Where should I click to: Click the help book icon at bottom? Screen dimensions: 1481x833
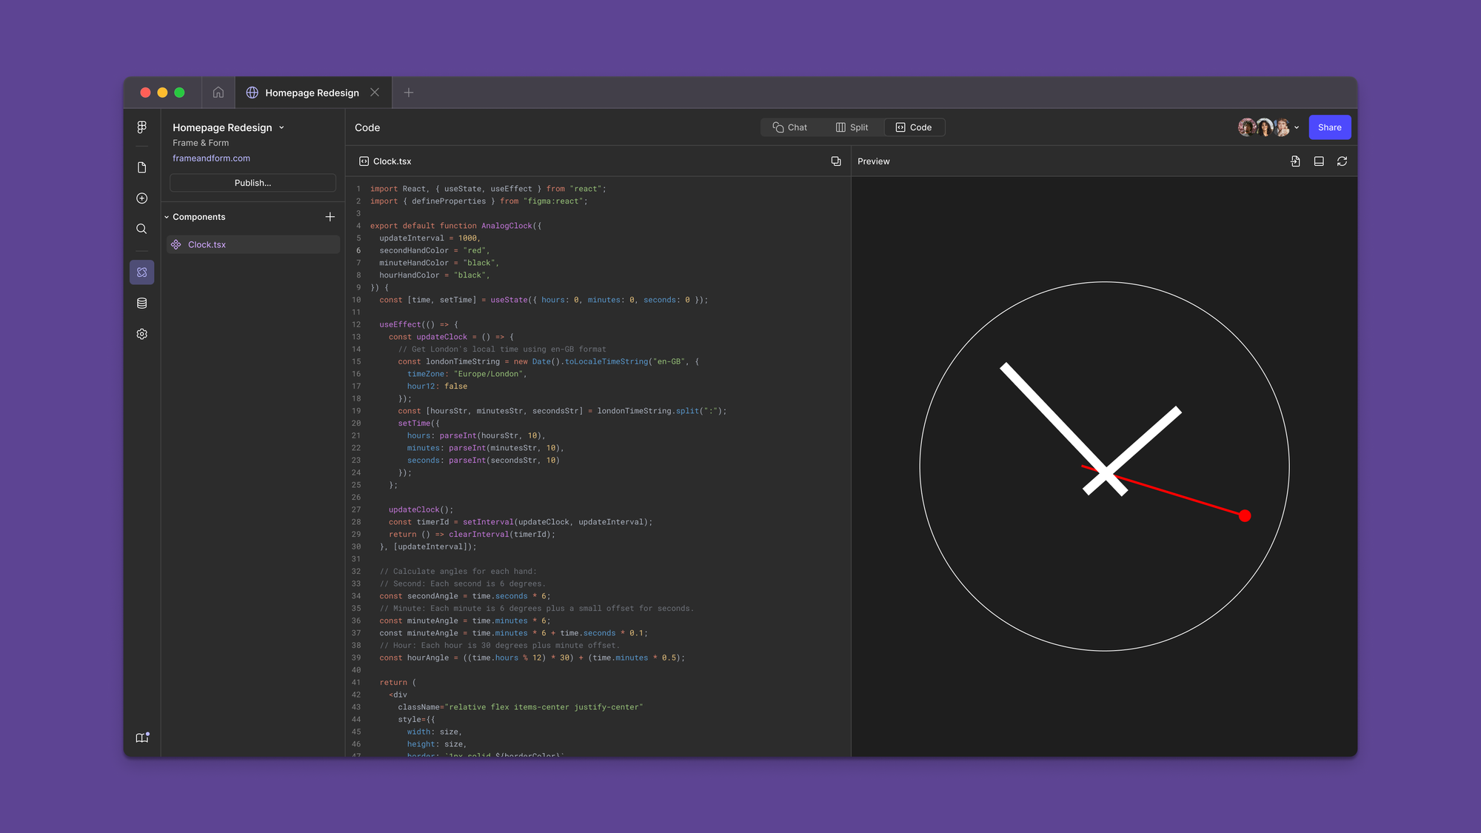tap(142, 737)
